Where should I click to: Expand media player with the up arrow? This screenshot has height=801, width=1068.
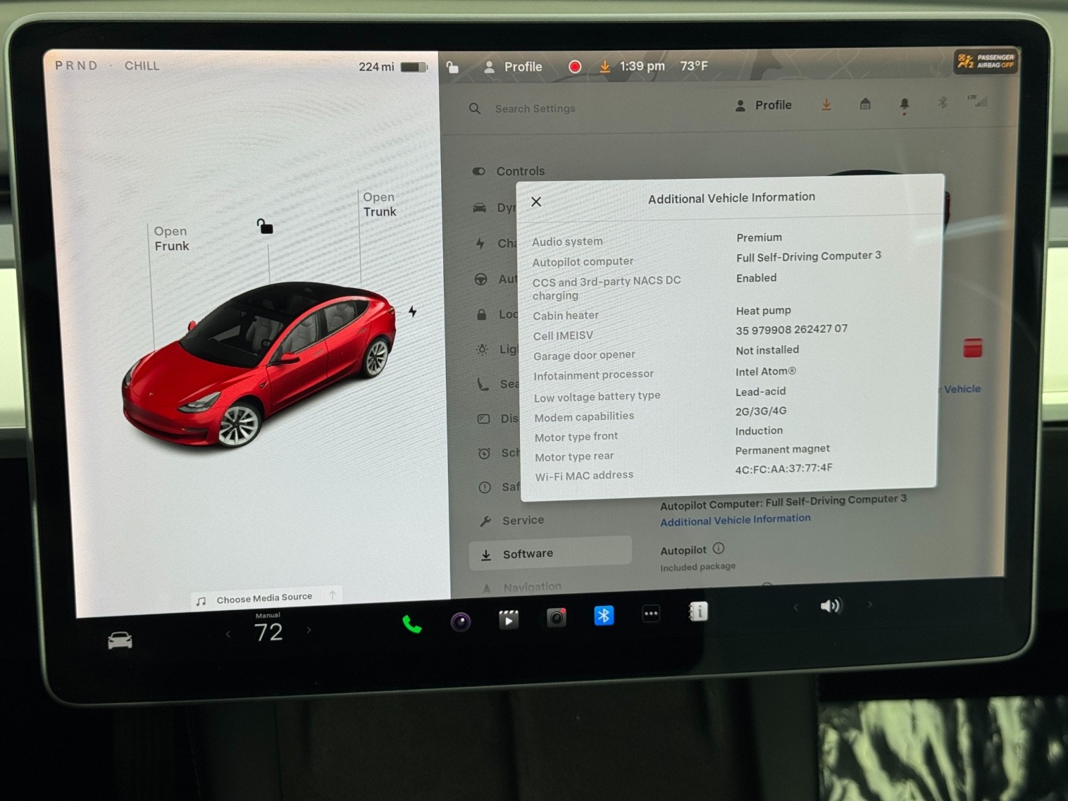tap(332, 595)
